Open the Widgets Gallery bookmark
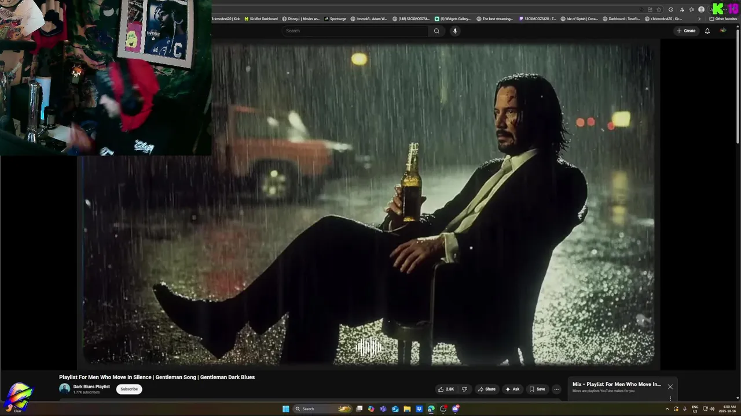 coord(453,18)
